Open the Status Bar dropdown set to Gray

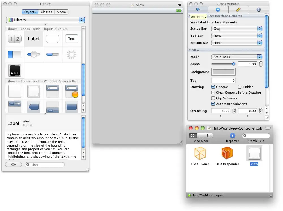click(237, 29)
